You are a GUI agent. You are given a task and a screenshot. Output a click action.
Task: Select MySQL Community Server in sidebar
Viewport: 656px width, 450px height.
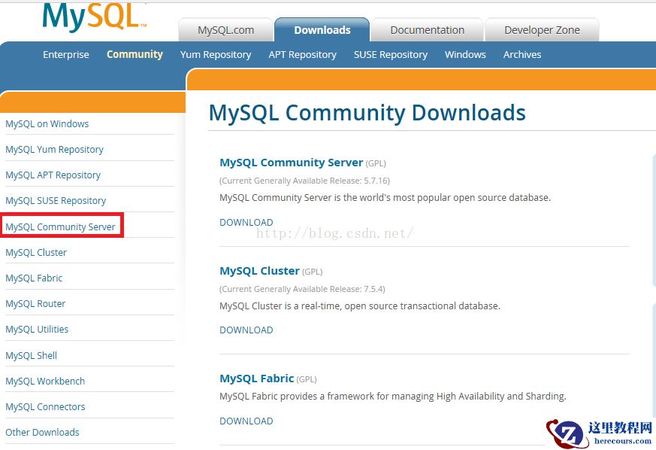[x=60, y=227]
